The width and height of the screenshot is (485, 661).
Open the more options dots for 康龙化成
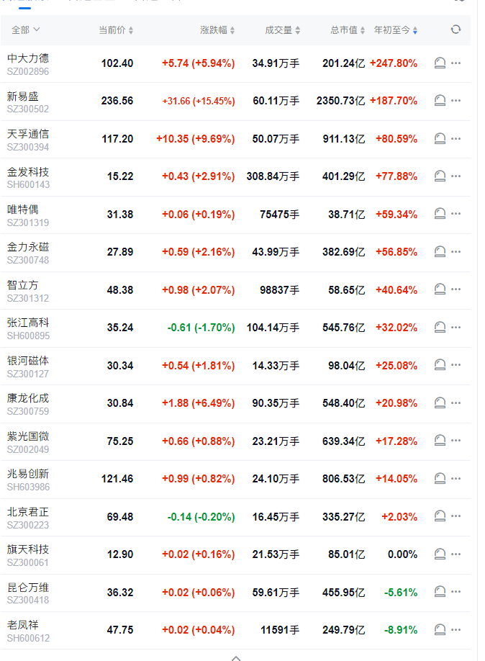(x=455, y=403)
